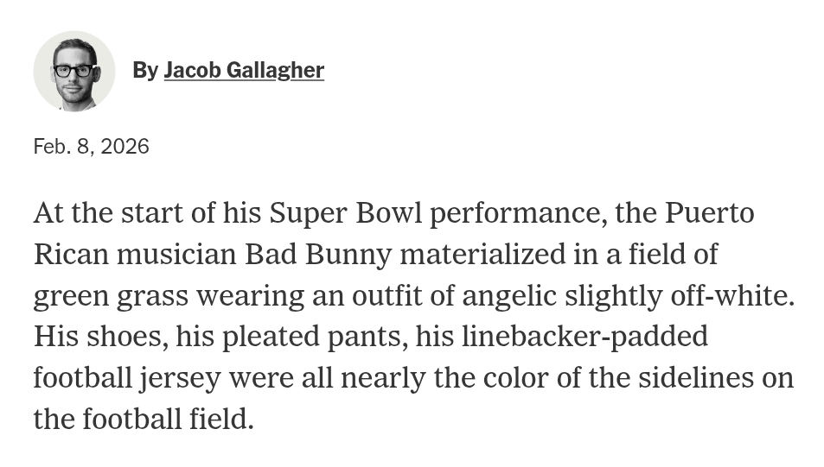Screen dimensions: 824x467
Task: Click the Feb. 8, 2026 publication date
Action: [x=92, y=147]
